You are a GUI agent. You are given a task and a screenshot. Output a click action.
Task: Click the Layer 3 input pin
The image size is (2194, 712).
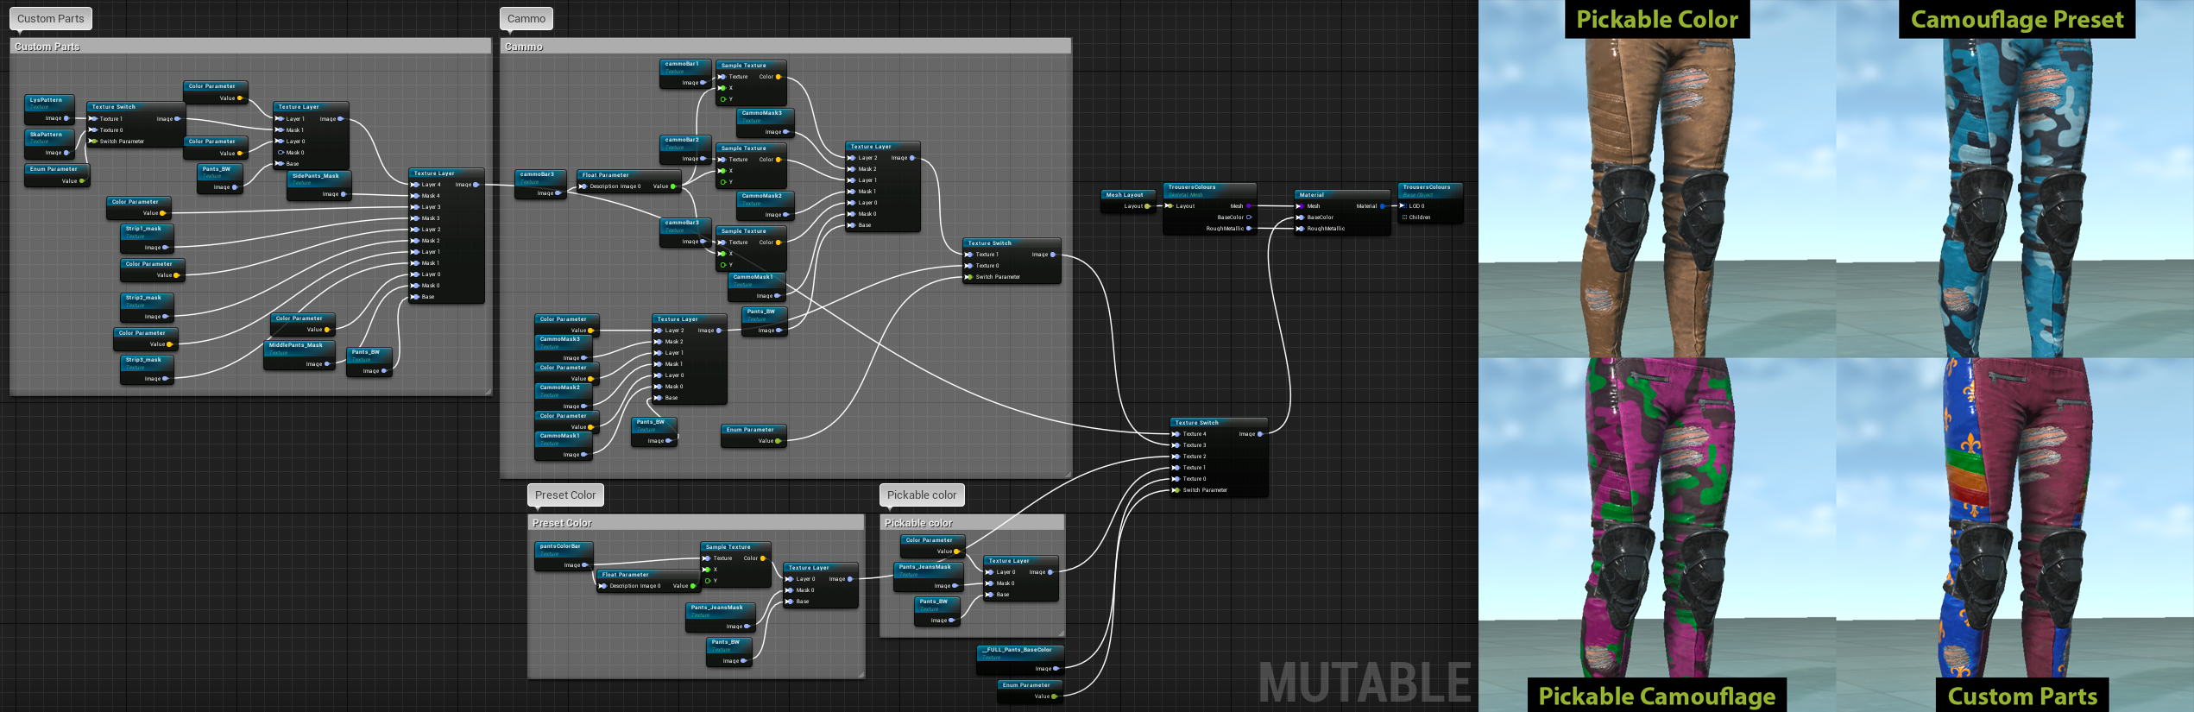coord(415,207)
